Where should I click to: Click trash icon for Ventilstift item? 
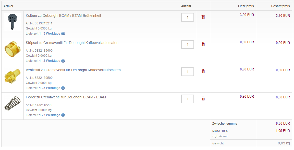click(x=203, y=71)
